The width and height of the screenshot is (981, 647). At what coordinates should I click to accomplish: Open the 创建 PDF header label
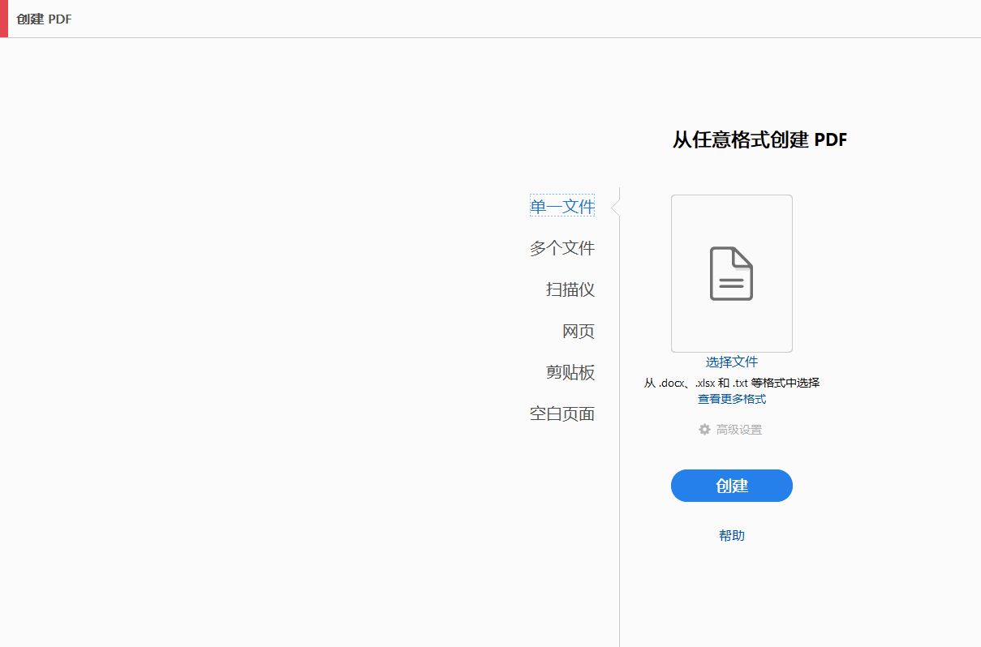(x=44, y=19)
